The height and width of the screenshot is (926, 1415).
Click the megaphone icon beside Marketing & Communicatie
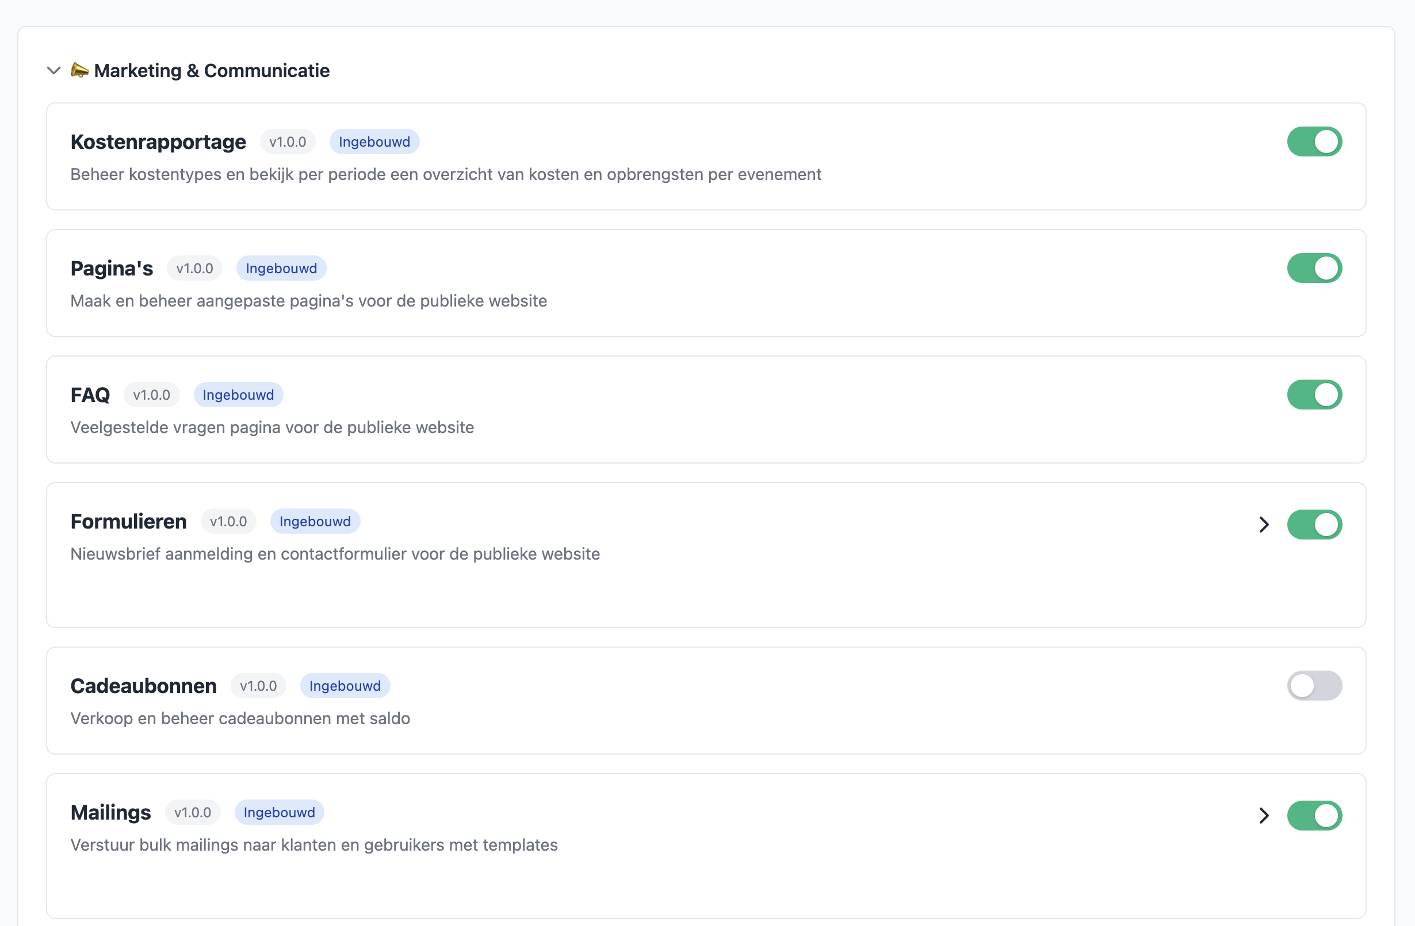coord(80,70)
